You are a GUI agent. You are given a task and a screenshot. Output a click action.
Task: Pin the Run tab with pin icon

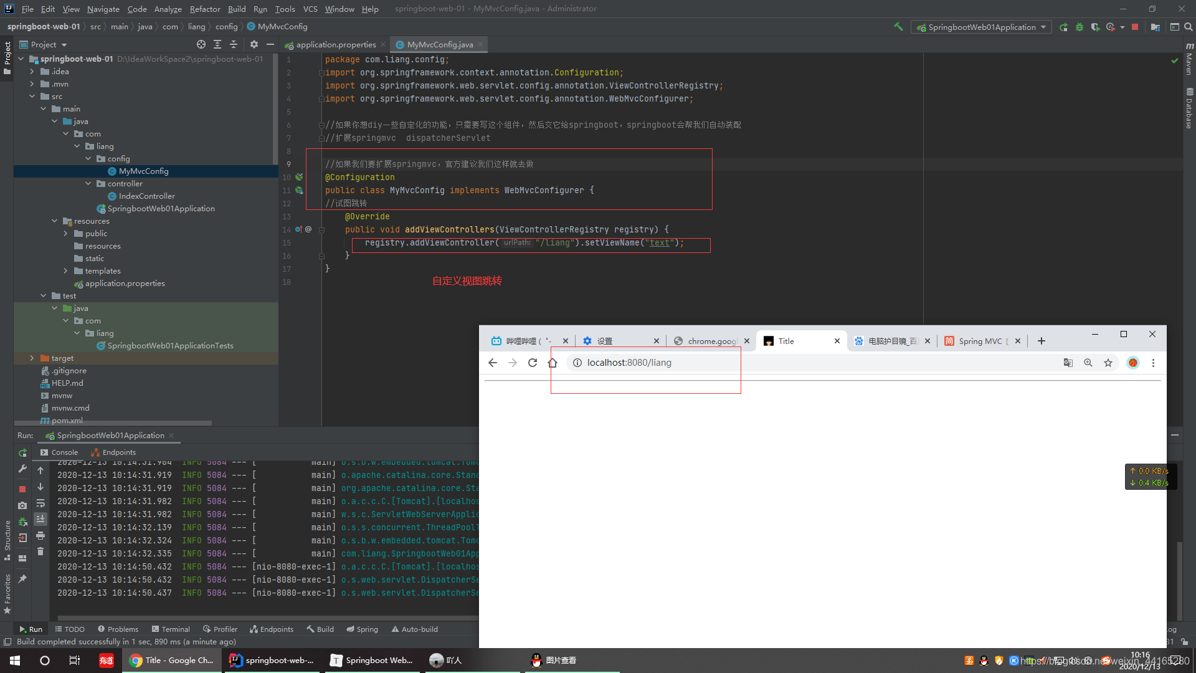tap(22, 579)
